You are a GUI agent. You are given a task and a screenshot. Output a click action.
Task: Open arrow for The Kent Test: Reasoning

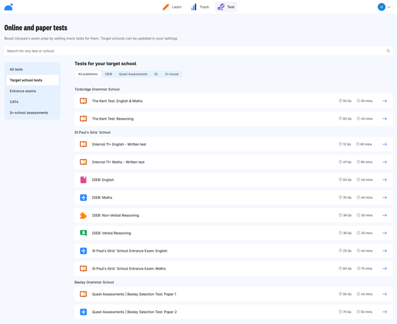point(385,118)
